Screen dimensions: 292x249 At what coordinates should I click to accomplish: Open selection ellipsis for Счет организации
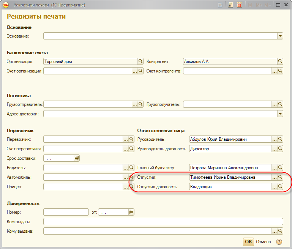tap(134, 71)
